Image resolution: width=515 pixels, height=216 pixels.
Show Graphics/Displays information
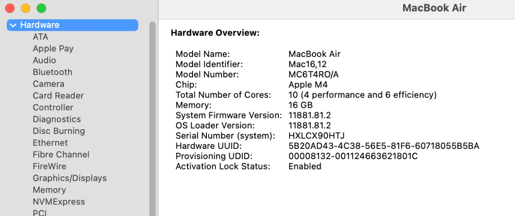[x=70, y=178]
